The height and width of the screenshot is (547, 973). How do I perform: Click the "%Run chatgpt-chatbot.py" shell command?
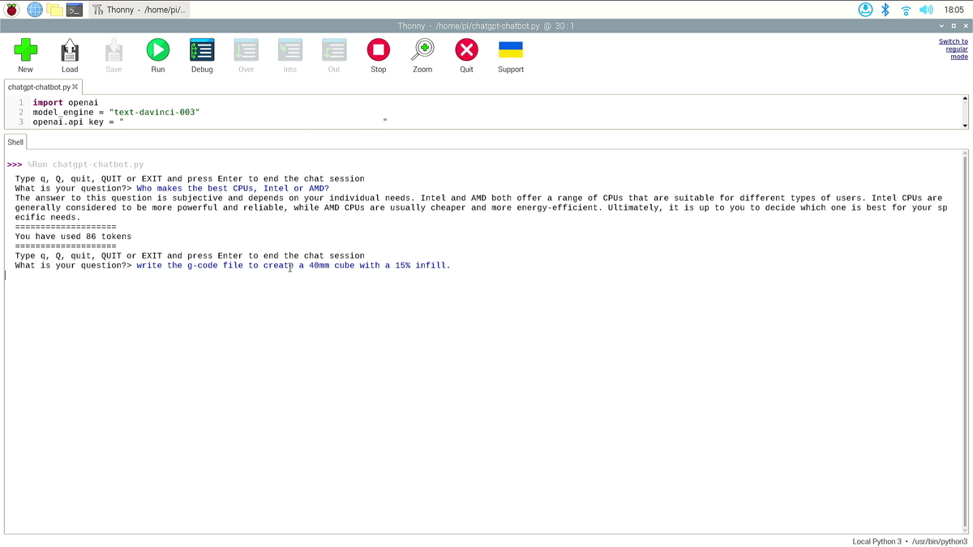[85, 165]
